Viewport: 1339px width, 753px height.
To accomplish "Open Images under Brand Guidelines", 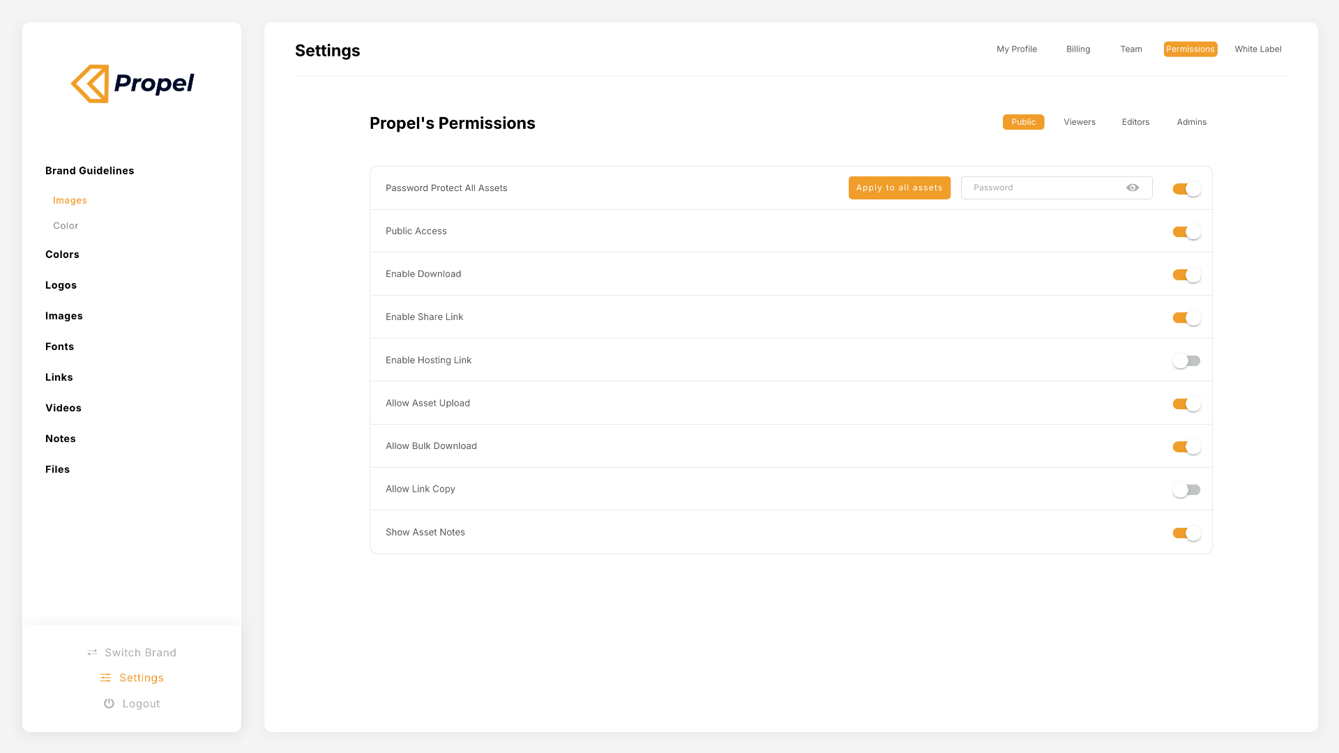I will click(70, 200).
